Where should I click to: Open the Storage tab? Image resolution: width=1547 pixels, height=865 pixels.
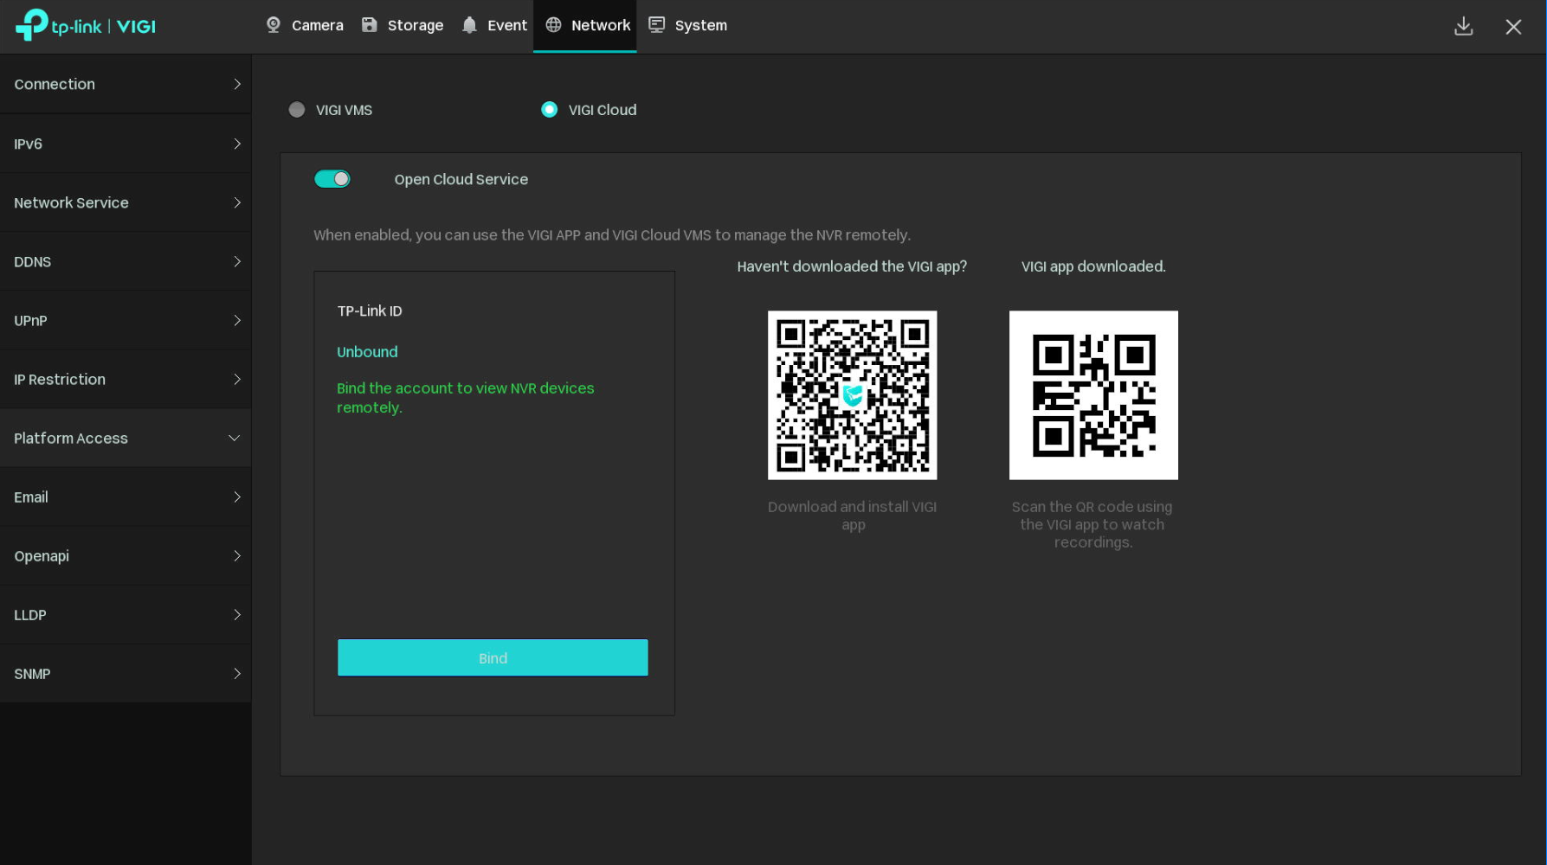pyautogui.click(x=403, y=26)
